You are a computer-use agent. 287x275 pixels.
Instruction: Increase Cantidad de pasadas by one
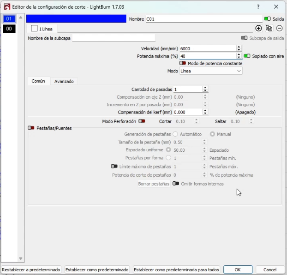tap(205, 88)
